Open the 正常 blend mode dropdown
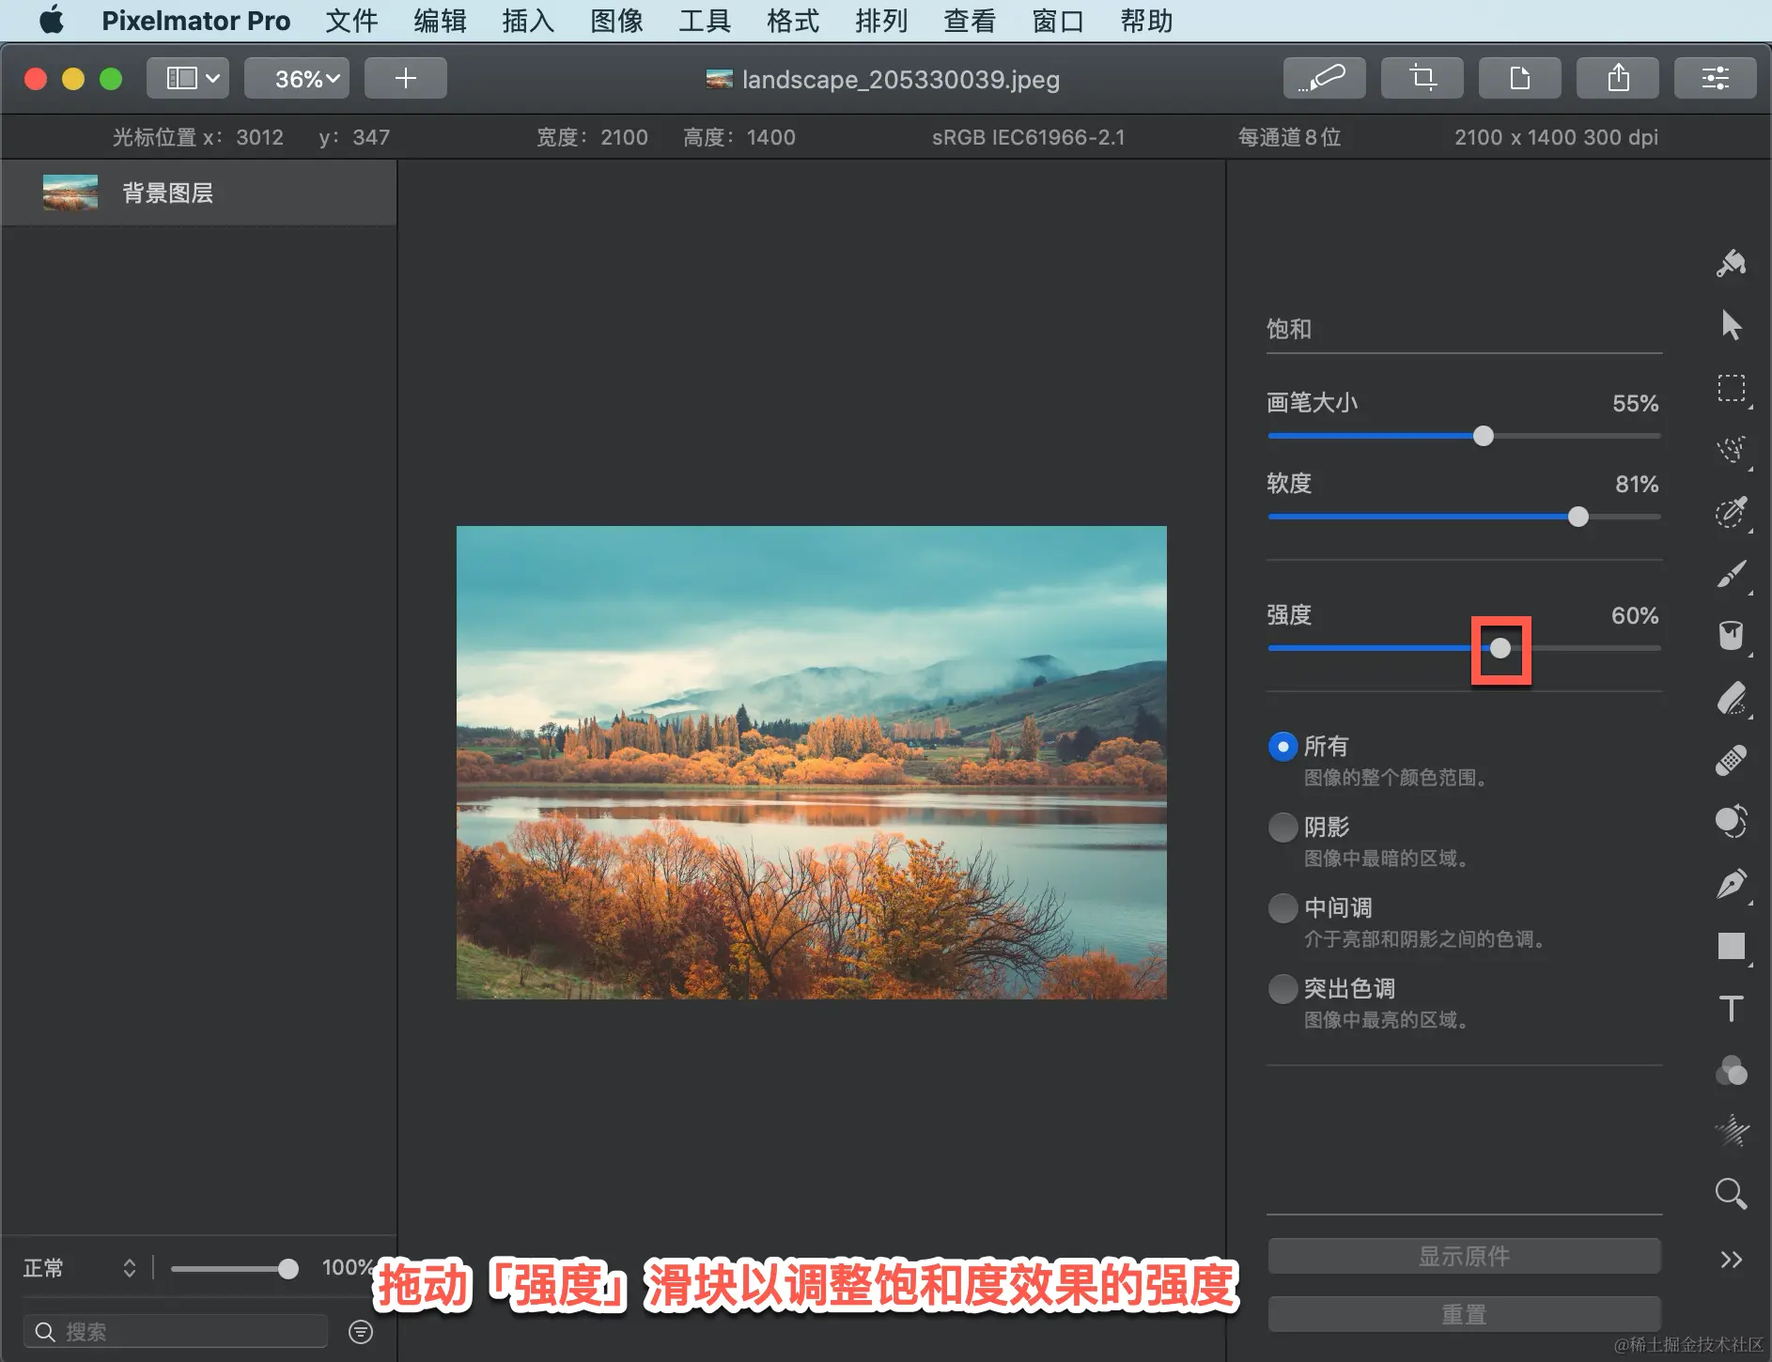The image size is (1772, 1362). [81, 1268]
